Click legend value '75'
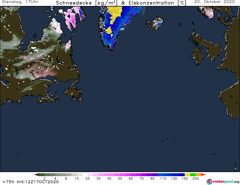Viewport: 240px width, 185px height. pyautogui.click(x=141, y=178)
